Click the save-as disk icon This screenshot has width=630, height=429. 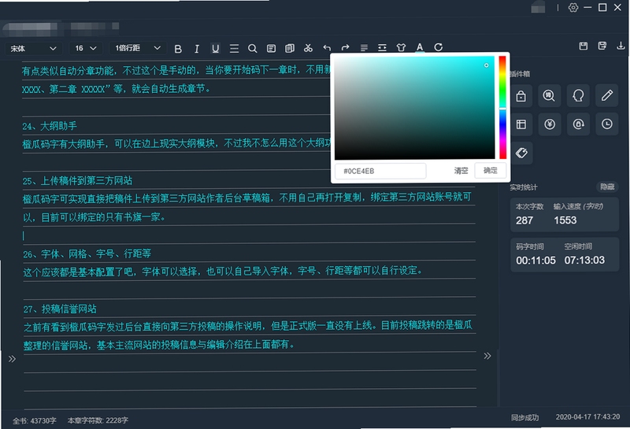tap(602, 46)
